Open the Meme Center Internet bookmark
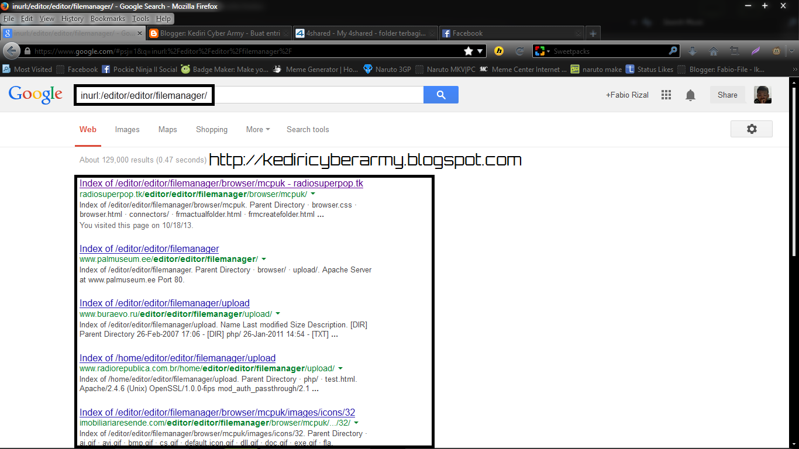The width and height of the screenshot is (799, 449). click(523, 69)
